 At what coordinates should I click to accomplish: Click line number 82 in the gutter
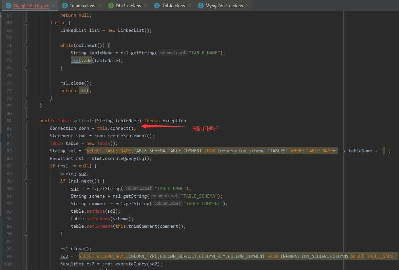pos(9,128)
